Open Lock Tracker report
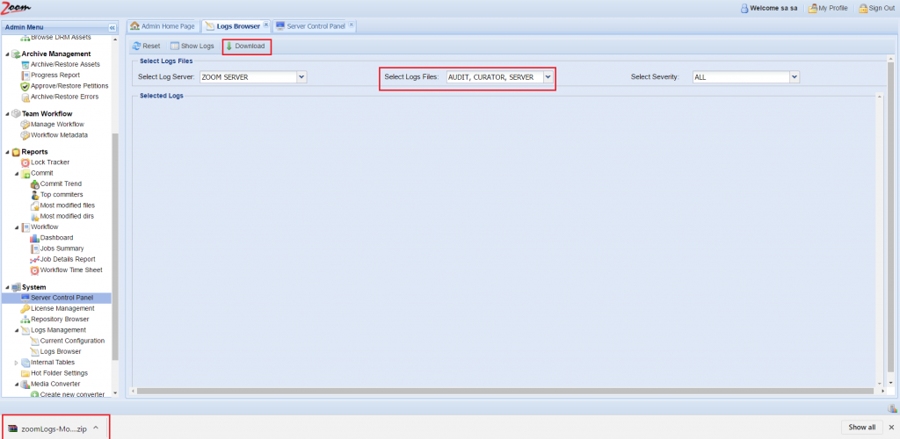 click(49, 162)
